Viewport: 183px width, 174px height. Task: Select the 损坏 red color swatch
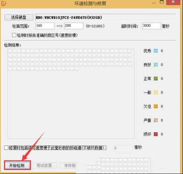pos(156,134)
